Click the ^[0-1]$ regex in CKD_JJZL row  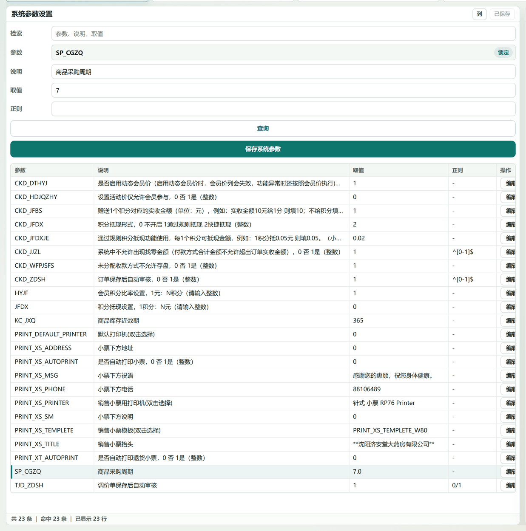[x=463, y=252]
